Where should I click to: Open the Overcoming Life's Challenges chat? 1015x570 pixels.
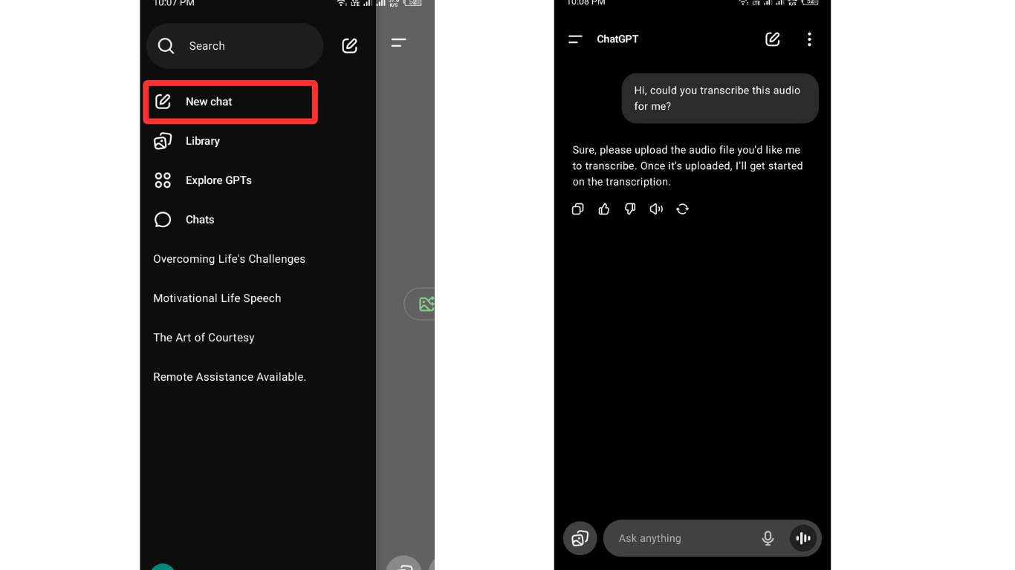(x=229, y=259)
